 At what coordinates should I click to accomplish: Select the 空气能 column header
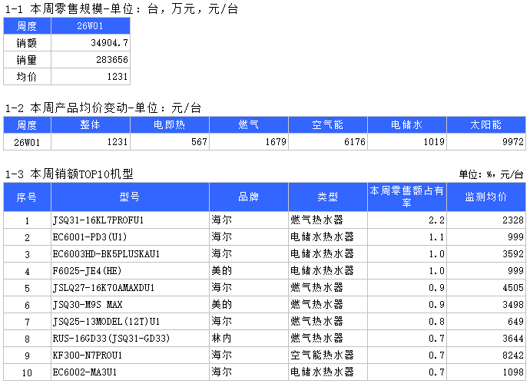pyautogui.click(x=327, y=125)
